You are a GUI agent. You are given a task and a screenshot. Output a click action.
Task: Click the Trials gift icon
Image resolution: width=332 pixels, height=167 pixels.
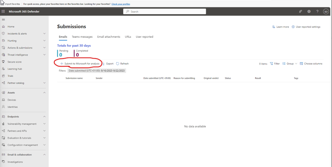click(3, 76)
